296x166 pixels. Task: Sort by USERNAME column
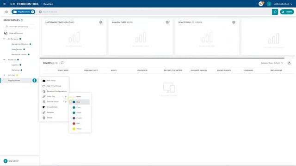(x=248, y=70)
